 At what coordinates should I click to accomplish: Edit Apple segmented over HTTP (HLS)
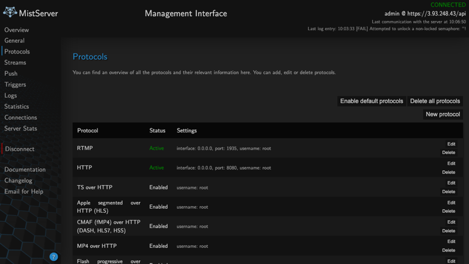click(x=451, y=203)
